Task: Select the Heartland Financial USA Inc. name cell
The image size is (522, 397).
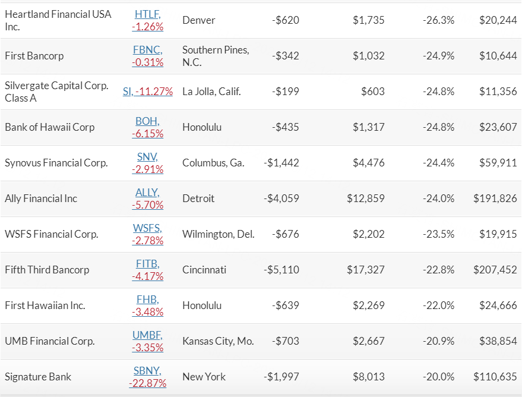Action: tap(58, 20)
